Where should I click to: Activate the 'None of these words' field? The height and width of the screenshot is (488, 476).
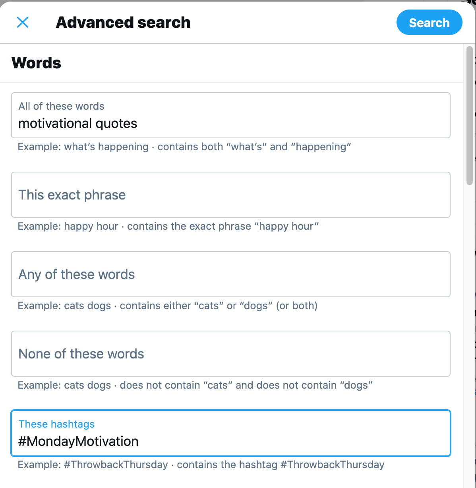pos(230,354)
